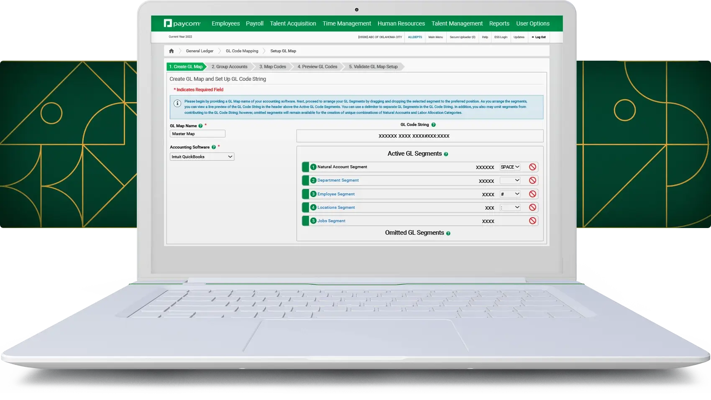The width and height of the screenshot is (711, 400).
Task: Open help for Omitted GL Segments
Action: point(448,233)
